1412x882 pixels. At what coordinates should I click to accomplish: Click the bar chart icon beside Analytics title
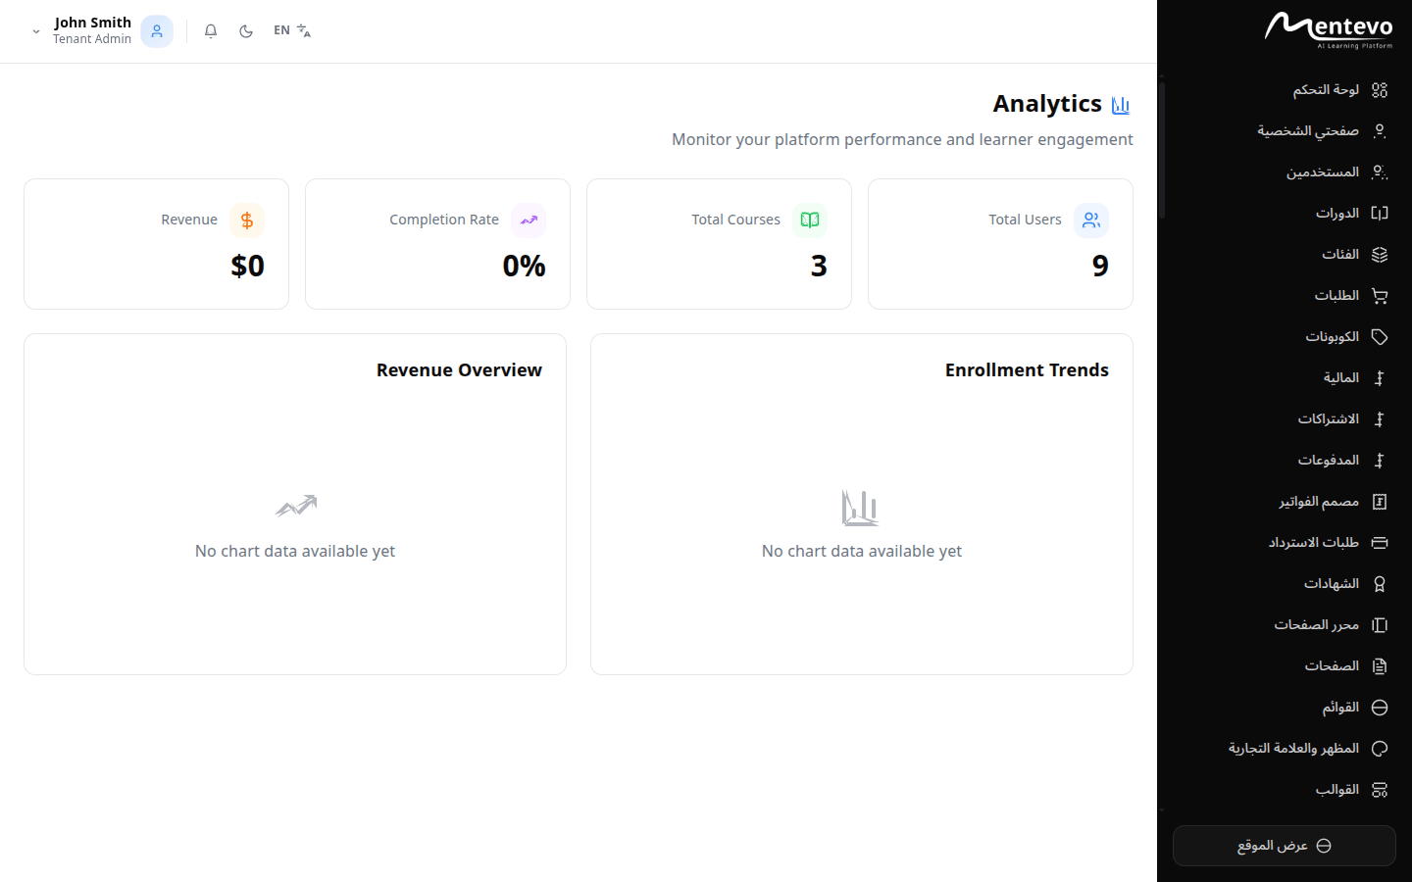[1120, 105]
